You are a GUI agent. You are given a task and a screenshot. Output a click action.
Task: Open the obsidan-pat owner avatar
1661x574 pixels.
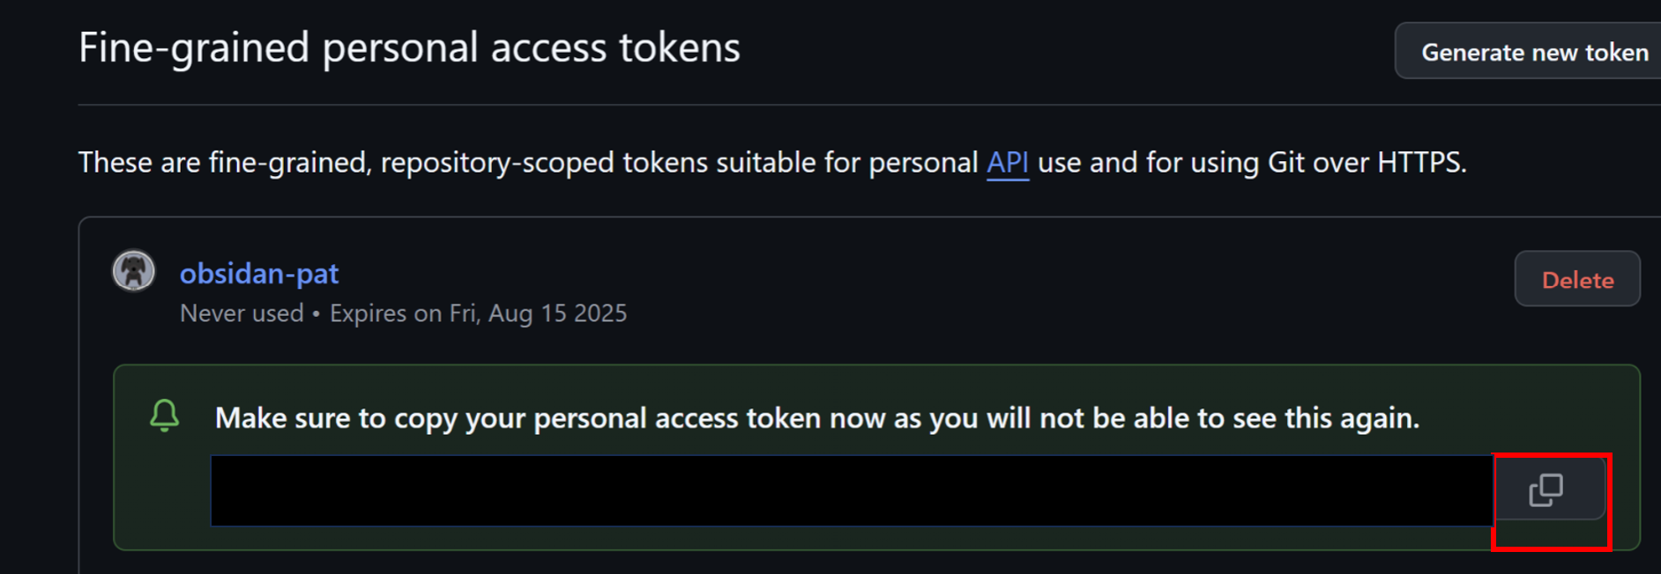(x=134, y=271)
